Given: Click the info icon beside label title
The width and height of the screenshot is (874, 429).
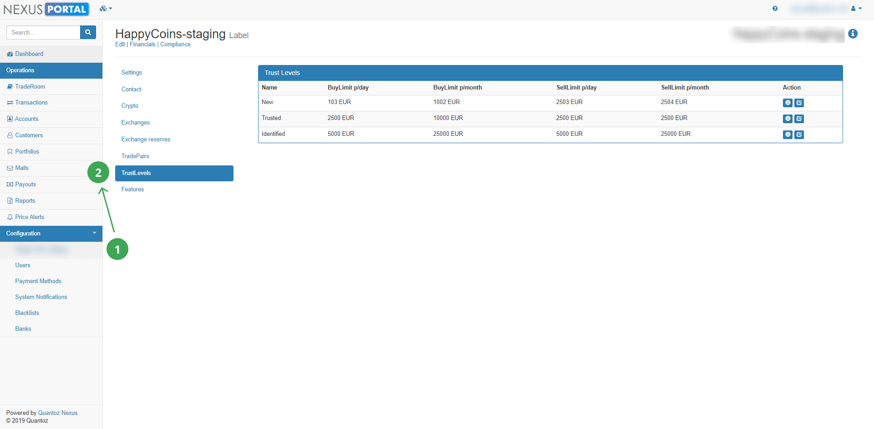Looking at the screenshot, I should coord(853,34).
